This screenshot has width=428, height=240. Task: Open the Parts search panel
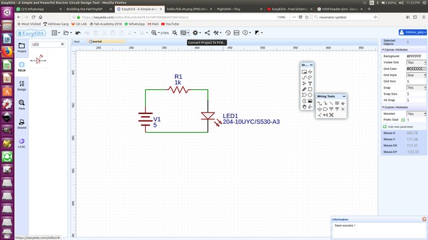(22, 105)
